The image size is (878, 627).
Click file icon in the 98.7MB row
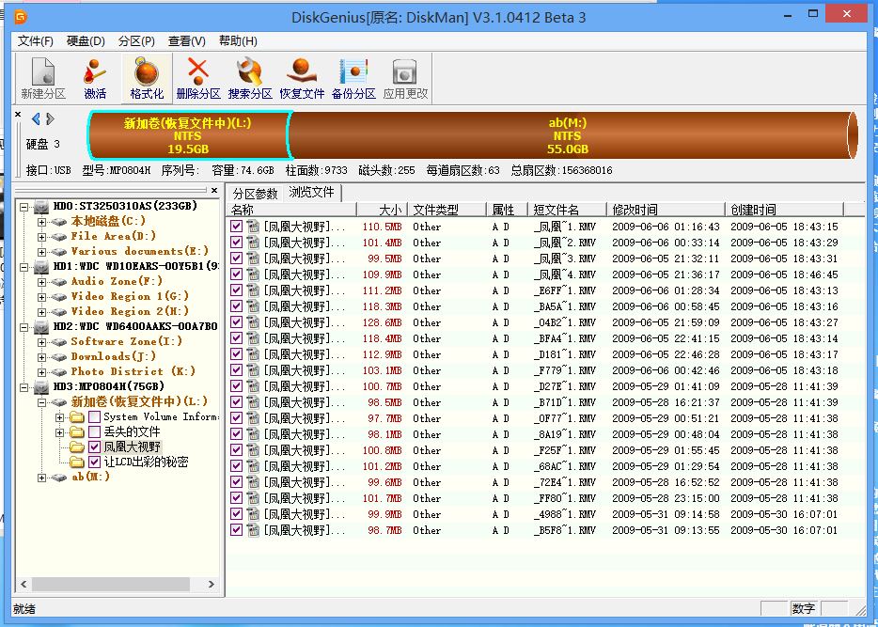(x=253, y=529)
